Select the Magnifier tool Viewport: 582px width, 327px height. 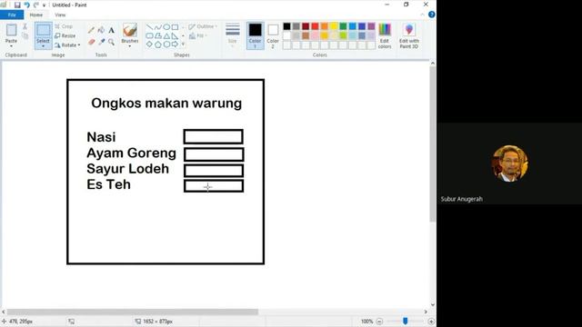click(111, 42)
